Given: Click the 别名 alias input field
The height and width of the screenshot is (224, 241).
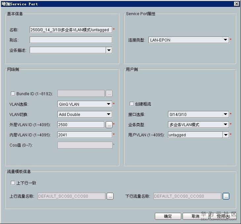Looking at the screenshot, I should coord(71,40).
